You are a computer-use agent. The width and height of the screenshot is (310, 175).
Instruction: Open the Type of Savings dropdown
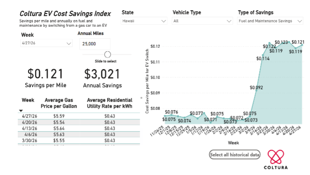[x=270, y=21]
